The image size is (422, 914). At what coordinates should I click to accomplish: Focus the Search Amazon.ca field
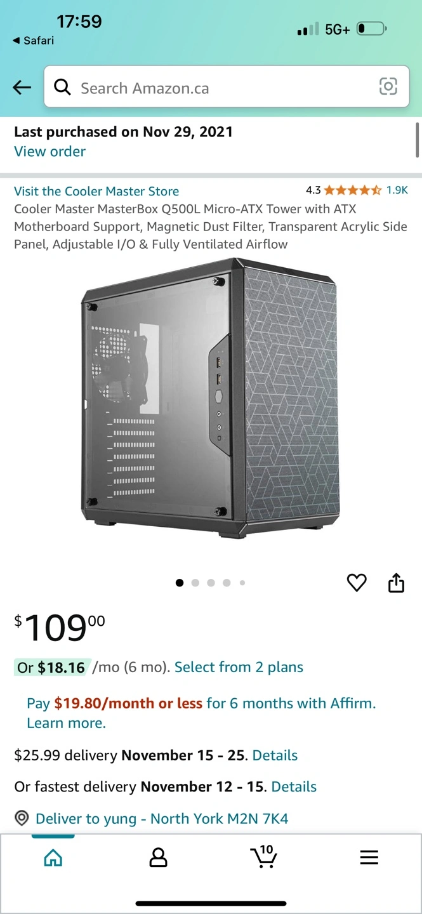(226, 87)
